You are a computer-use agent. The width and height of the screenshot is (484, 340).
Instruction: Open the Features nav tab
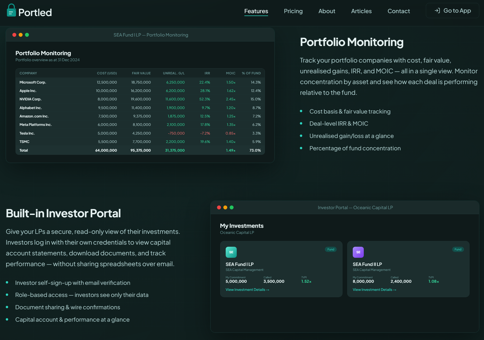tap(256, 11)
